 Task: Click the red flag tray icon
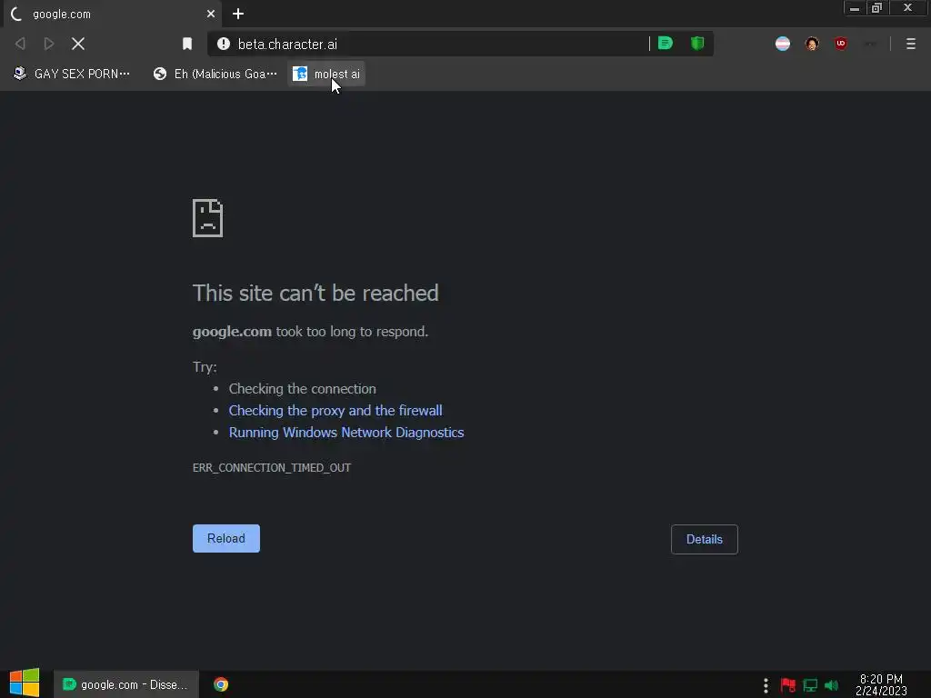coord(788,685)
